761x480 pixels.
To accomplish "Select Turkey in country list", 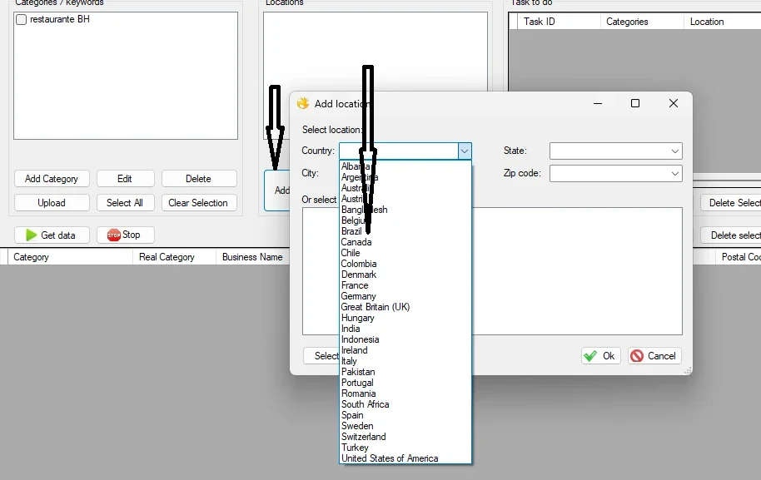I will click(x=405, y=448).
